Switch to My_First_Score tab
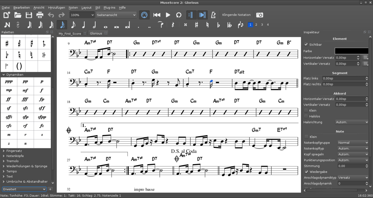The height and width of the screenshot is (198, 373). (x=70, y=33)
